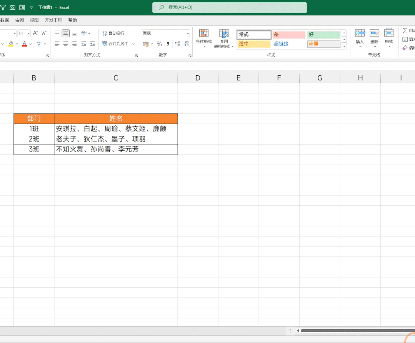Decrease font size with smaller A icon
This screenshot has height=343, width=415.
tap(44, 33)
